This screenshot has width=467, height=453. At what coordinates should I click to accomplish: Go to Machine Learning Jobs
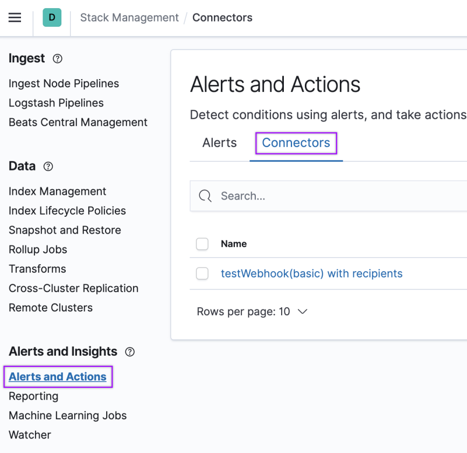(x=68, y=415)
